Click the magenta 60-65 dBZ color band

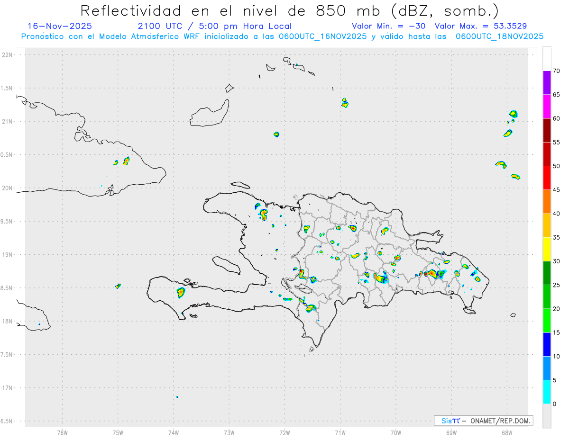click(547, 107)
